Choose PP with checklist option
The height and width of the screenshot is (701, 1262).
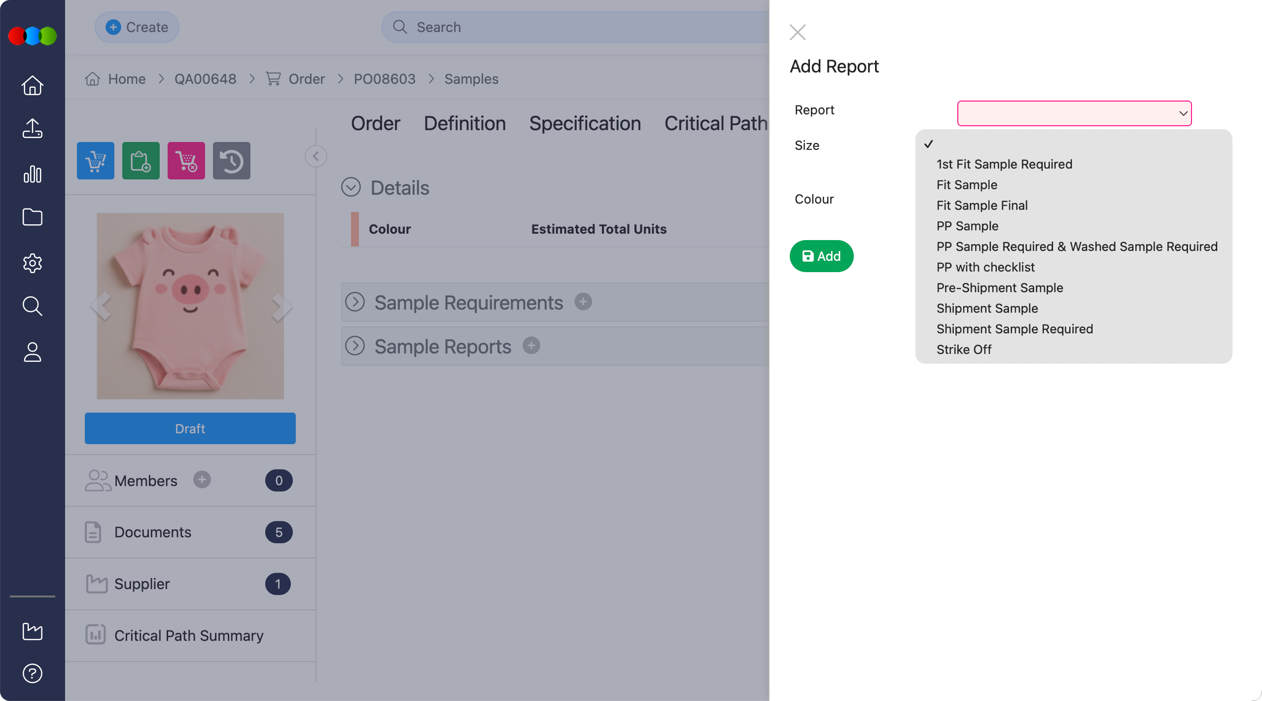coord(985,267)
